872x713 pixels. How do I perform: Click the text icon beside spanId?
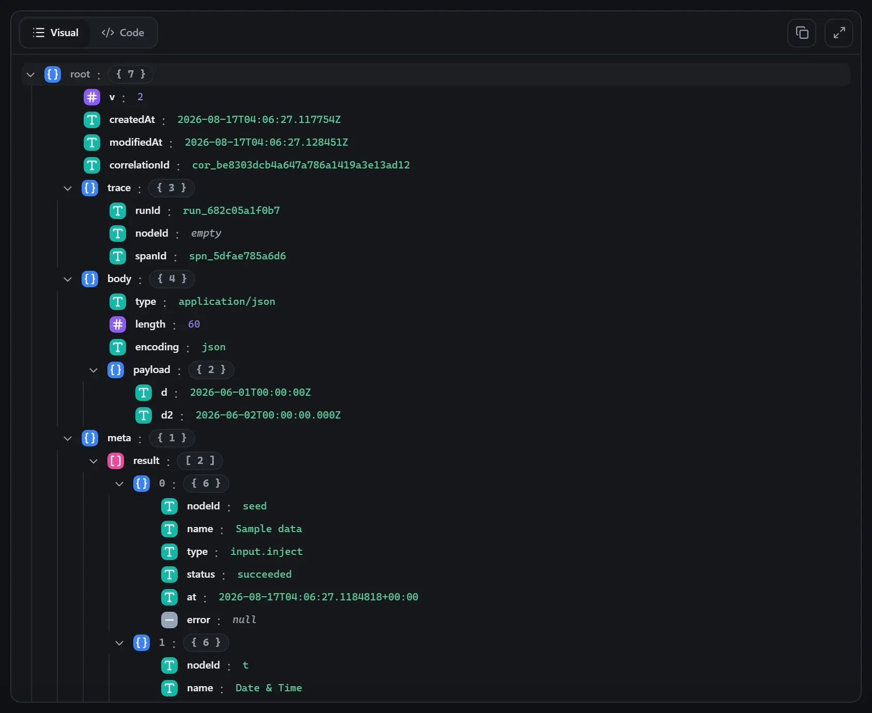pos(118,256)
